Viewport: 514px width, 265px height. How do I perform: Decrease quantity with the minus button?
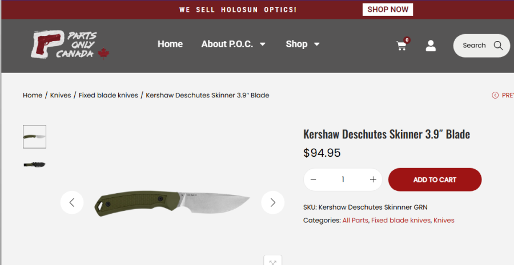(313, 180)
